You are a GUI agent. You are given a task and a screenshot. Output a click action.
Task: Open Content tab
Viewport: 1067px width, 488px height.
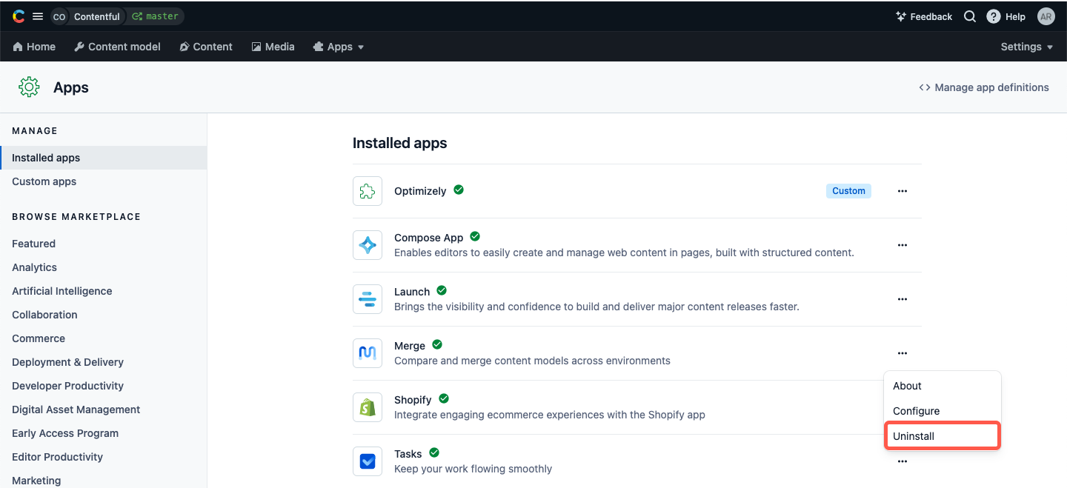click(206, 47)
